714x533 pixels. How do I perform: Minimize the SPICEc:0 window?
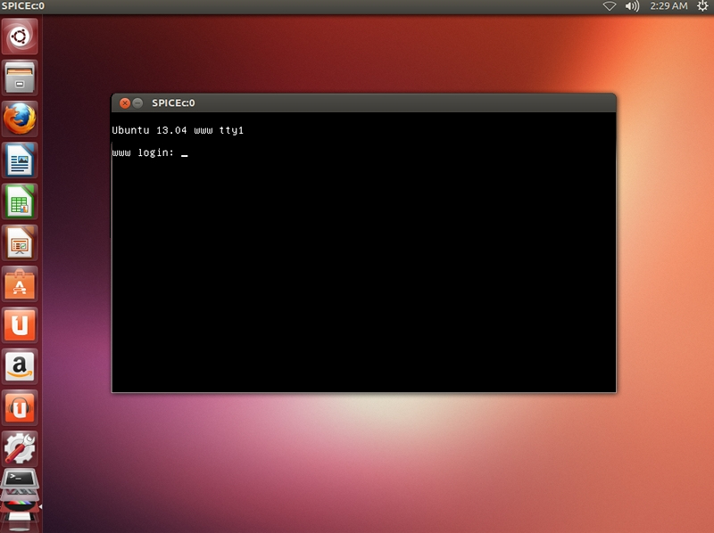coord(136,102)
